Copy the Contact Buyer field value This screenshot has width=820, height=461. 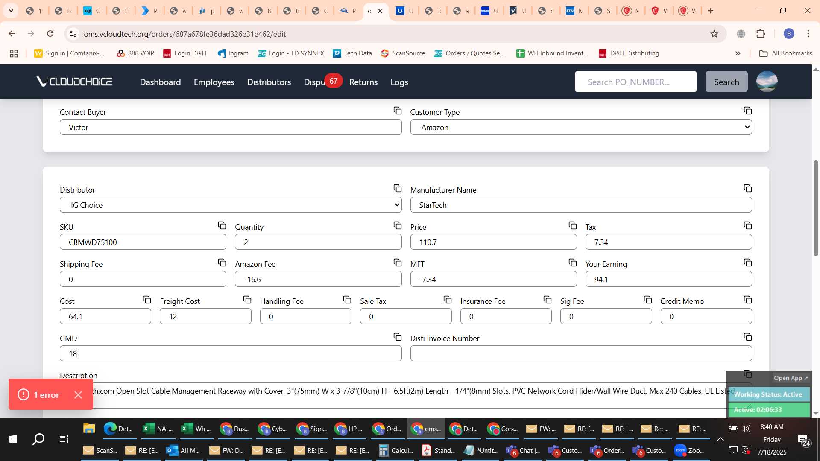[x=398, y=111]
